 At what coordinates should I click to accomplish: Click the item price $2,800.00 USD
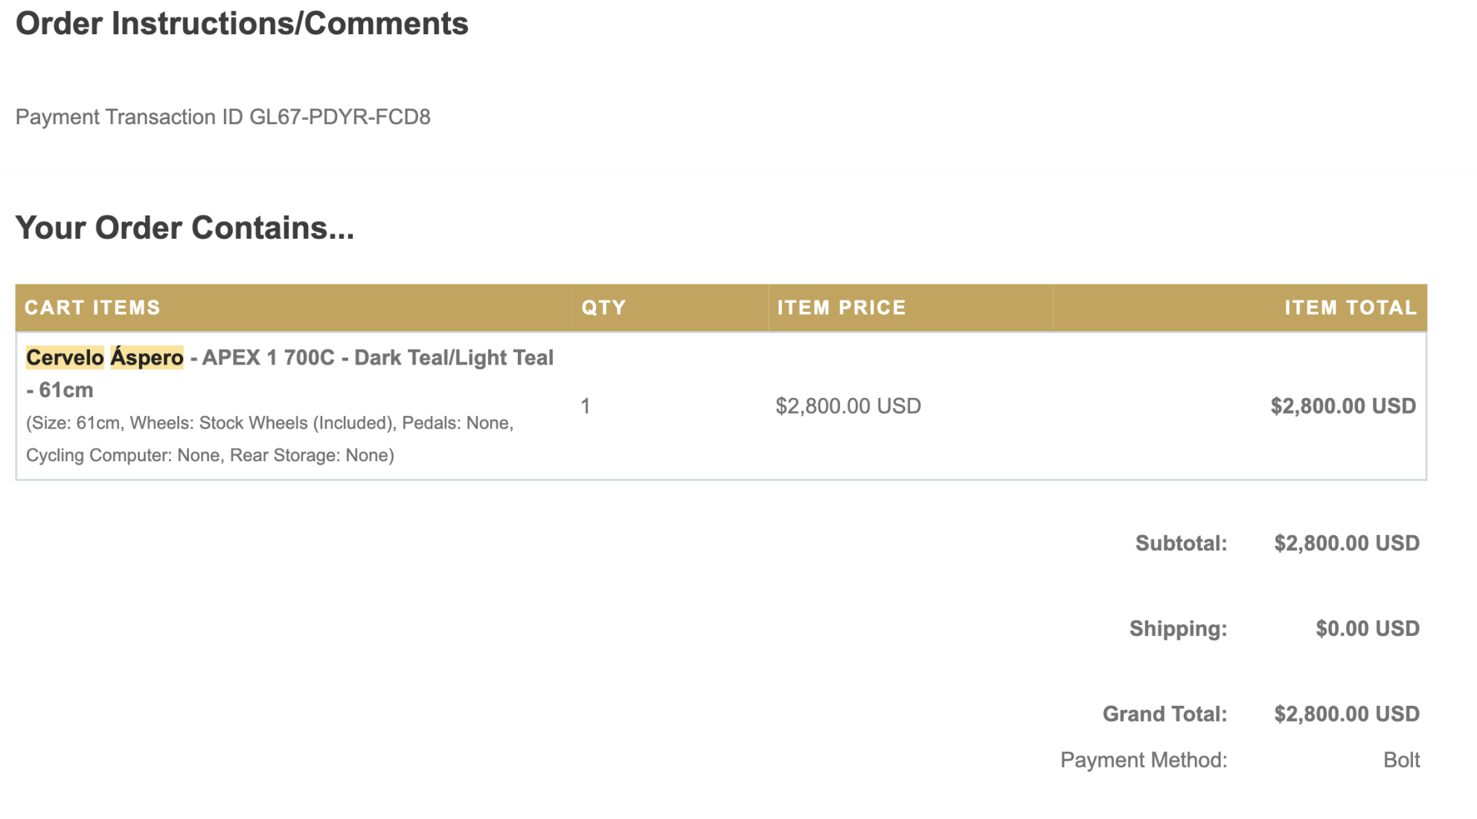[848, 406]
